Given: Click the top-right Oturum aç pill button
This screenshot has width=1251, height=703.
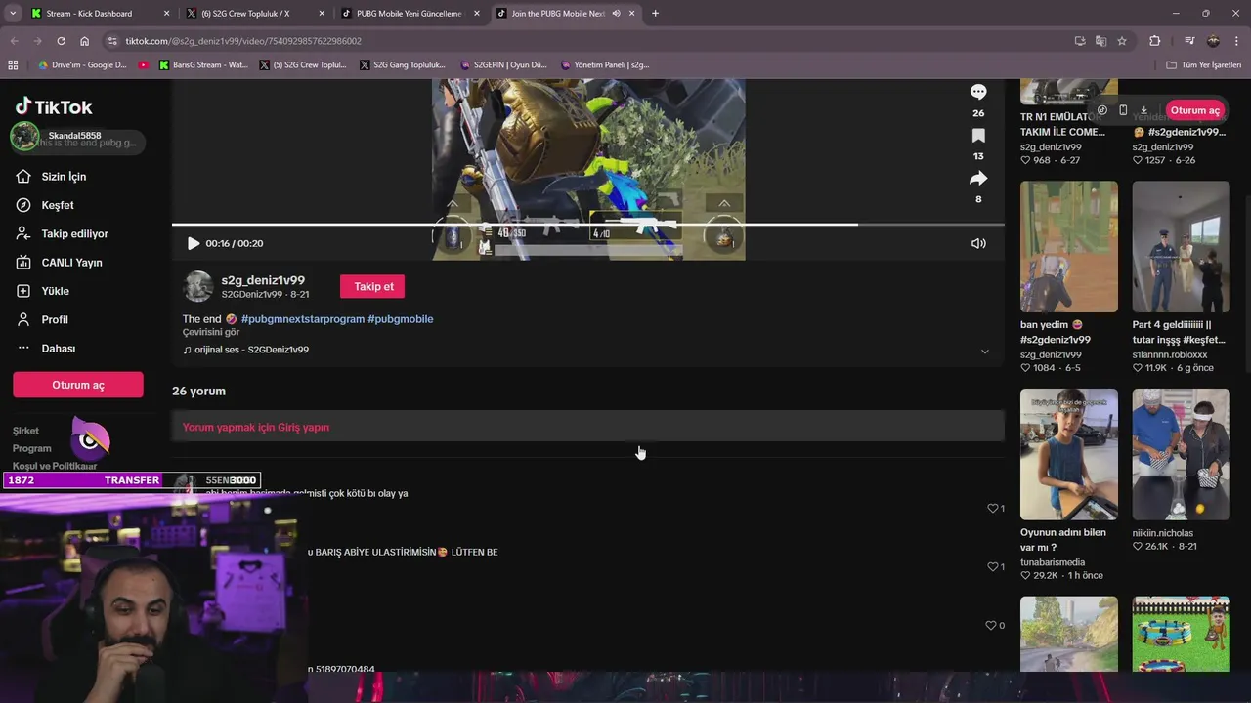Looking at the screenshot, I should point(1194,110).
